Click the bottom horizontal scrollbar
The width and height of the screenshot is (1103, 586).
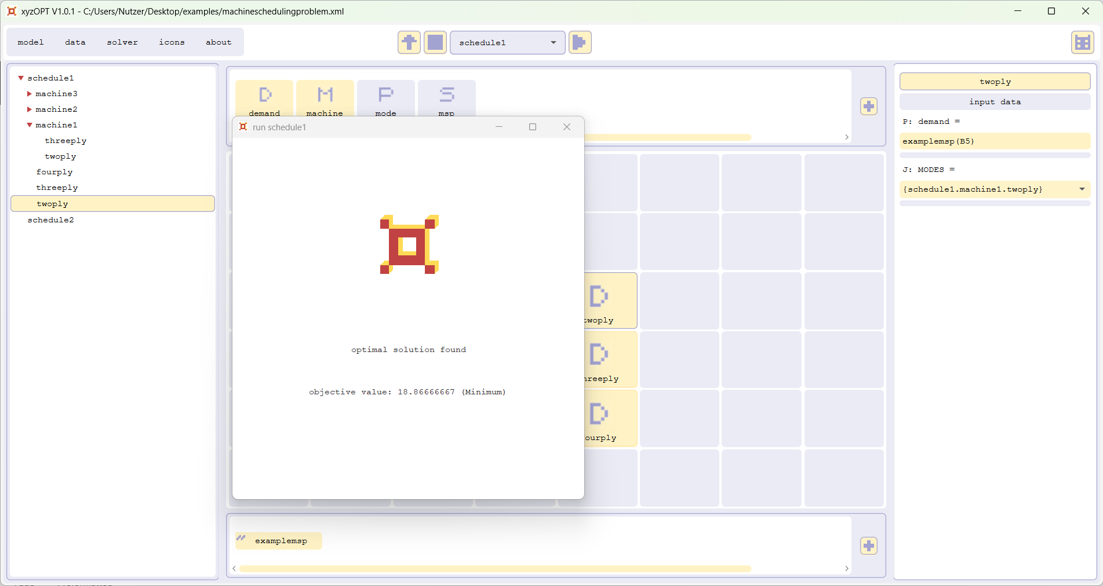click(x=495, y=569)
